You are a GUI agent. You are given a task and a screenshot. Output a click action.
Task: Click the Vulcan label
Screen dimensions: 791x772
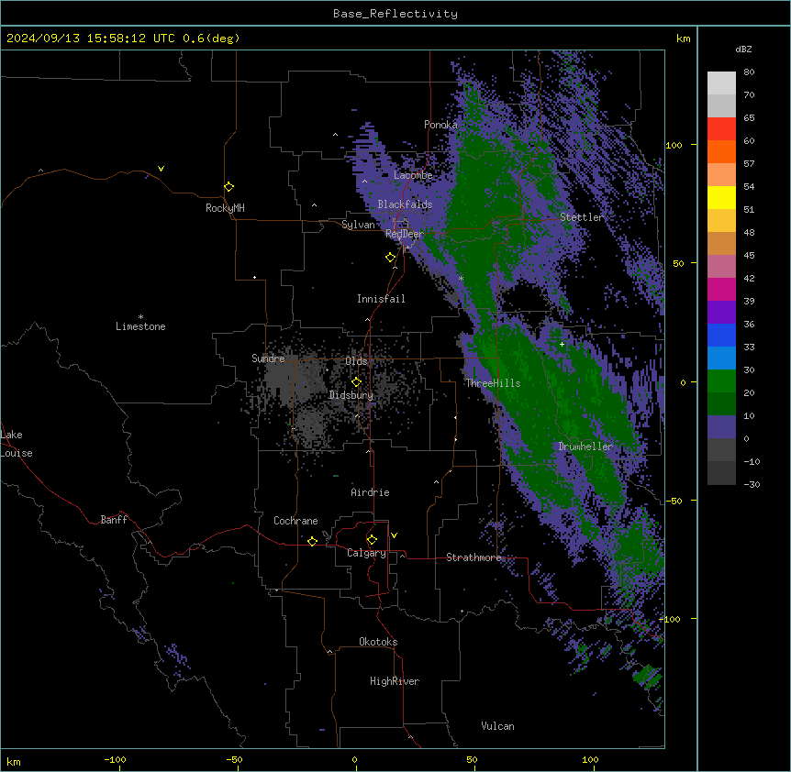tap(497, 726)
